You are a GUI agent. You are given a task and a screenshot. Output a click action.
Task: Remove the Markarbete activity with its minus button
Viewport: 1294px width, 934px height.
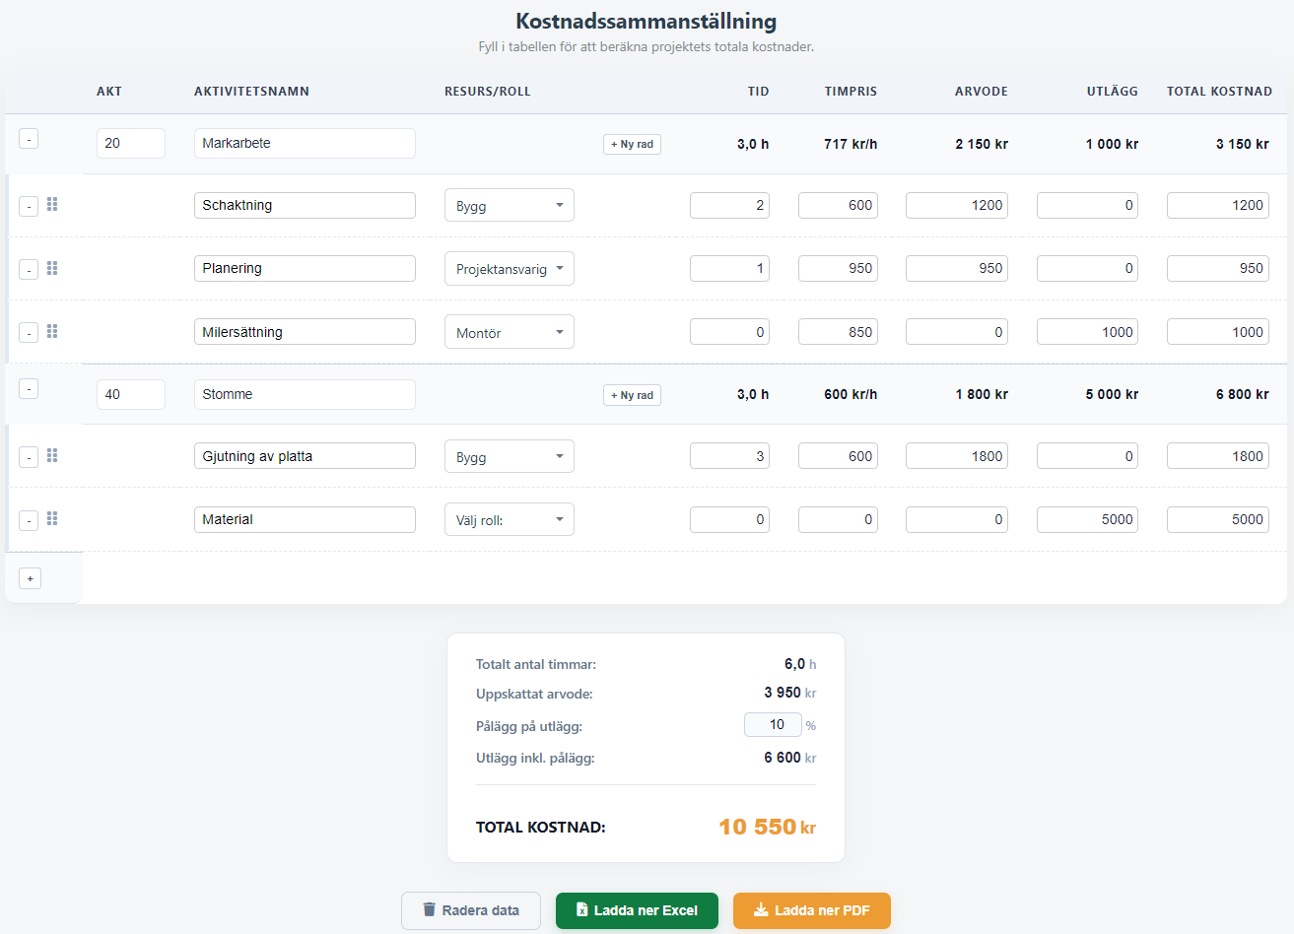point(29,140)
